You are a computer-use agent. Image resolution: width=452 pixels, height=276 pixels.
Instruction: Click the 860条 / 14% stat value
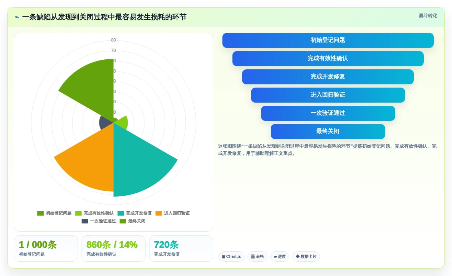[112, 245]
